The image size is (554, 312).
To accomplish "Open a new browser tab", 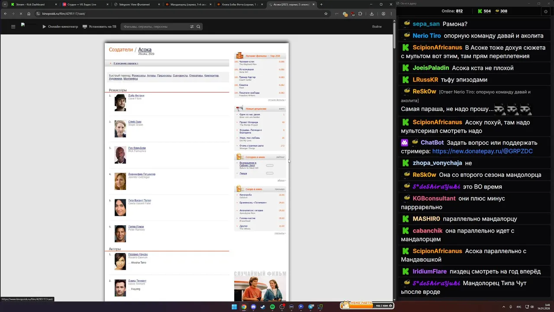I will coord(321,4).
